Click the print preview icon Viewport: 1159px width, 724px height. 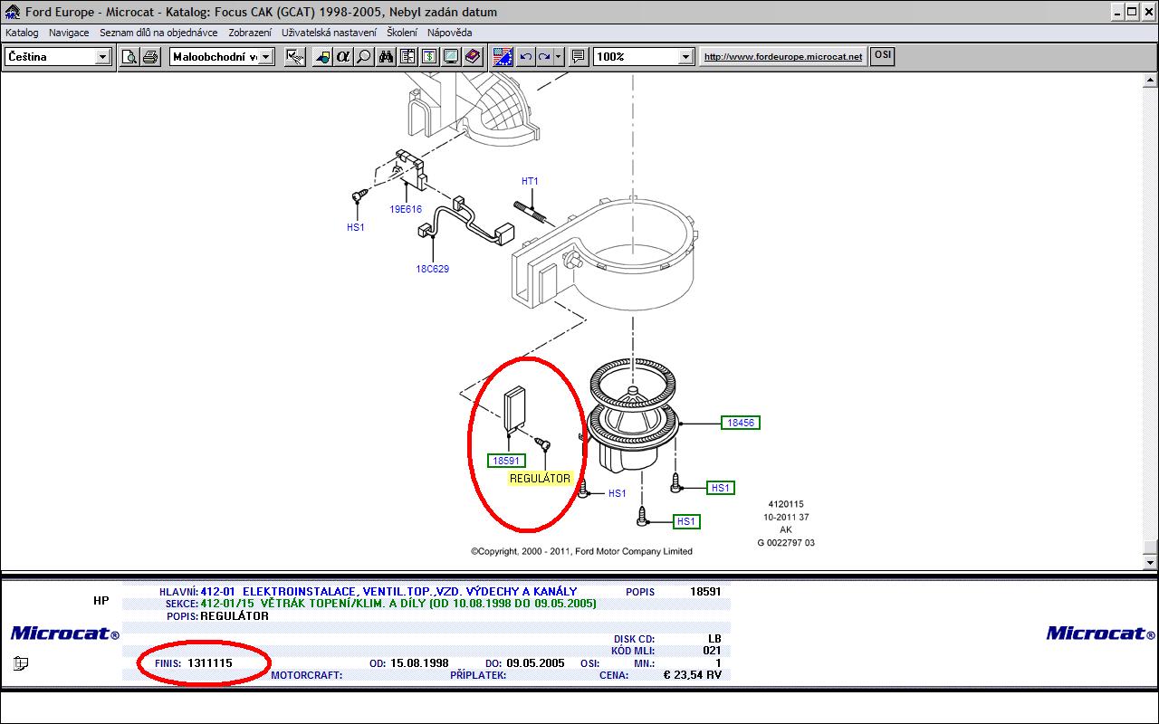coord(129,57)
